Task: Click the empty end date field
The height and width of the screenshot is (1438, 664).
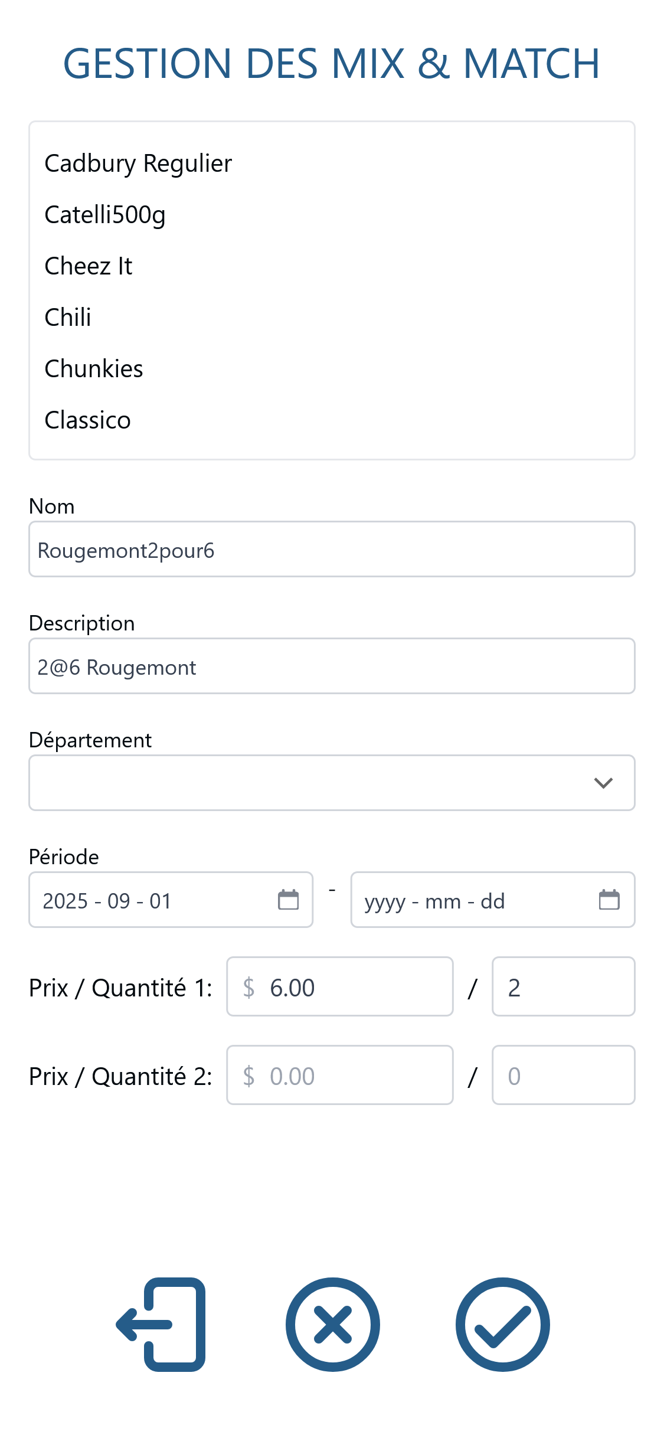Action: pos(493,900)
